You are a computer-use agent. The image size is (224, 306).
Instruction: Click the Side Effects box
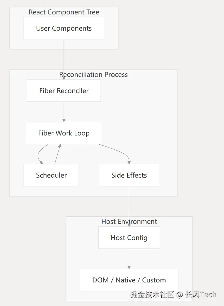pyautogui.click(x=129, y=175)
